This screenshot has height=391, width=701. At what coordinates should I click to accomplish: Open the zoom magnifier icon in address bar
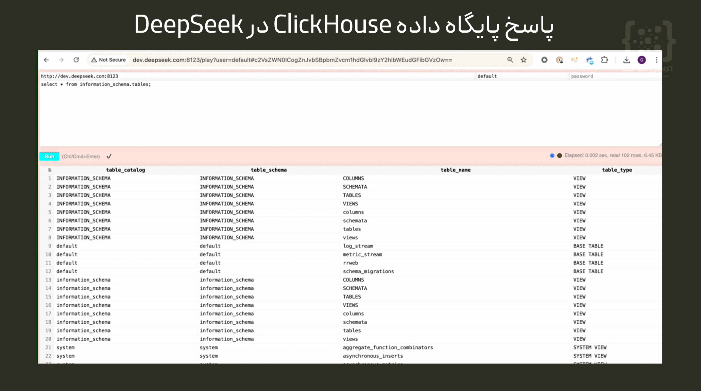pos(510,60)
